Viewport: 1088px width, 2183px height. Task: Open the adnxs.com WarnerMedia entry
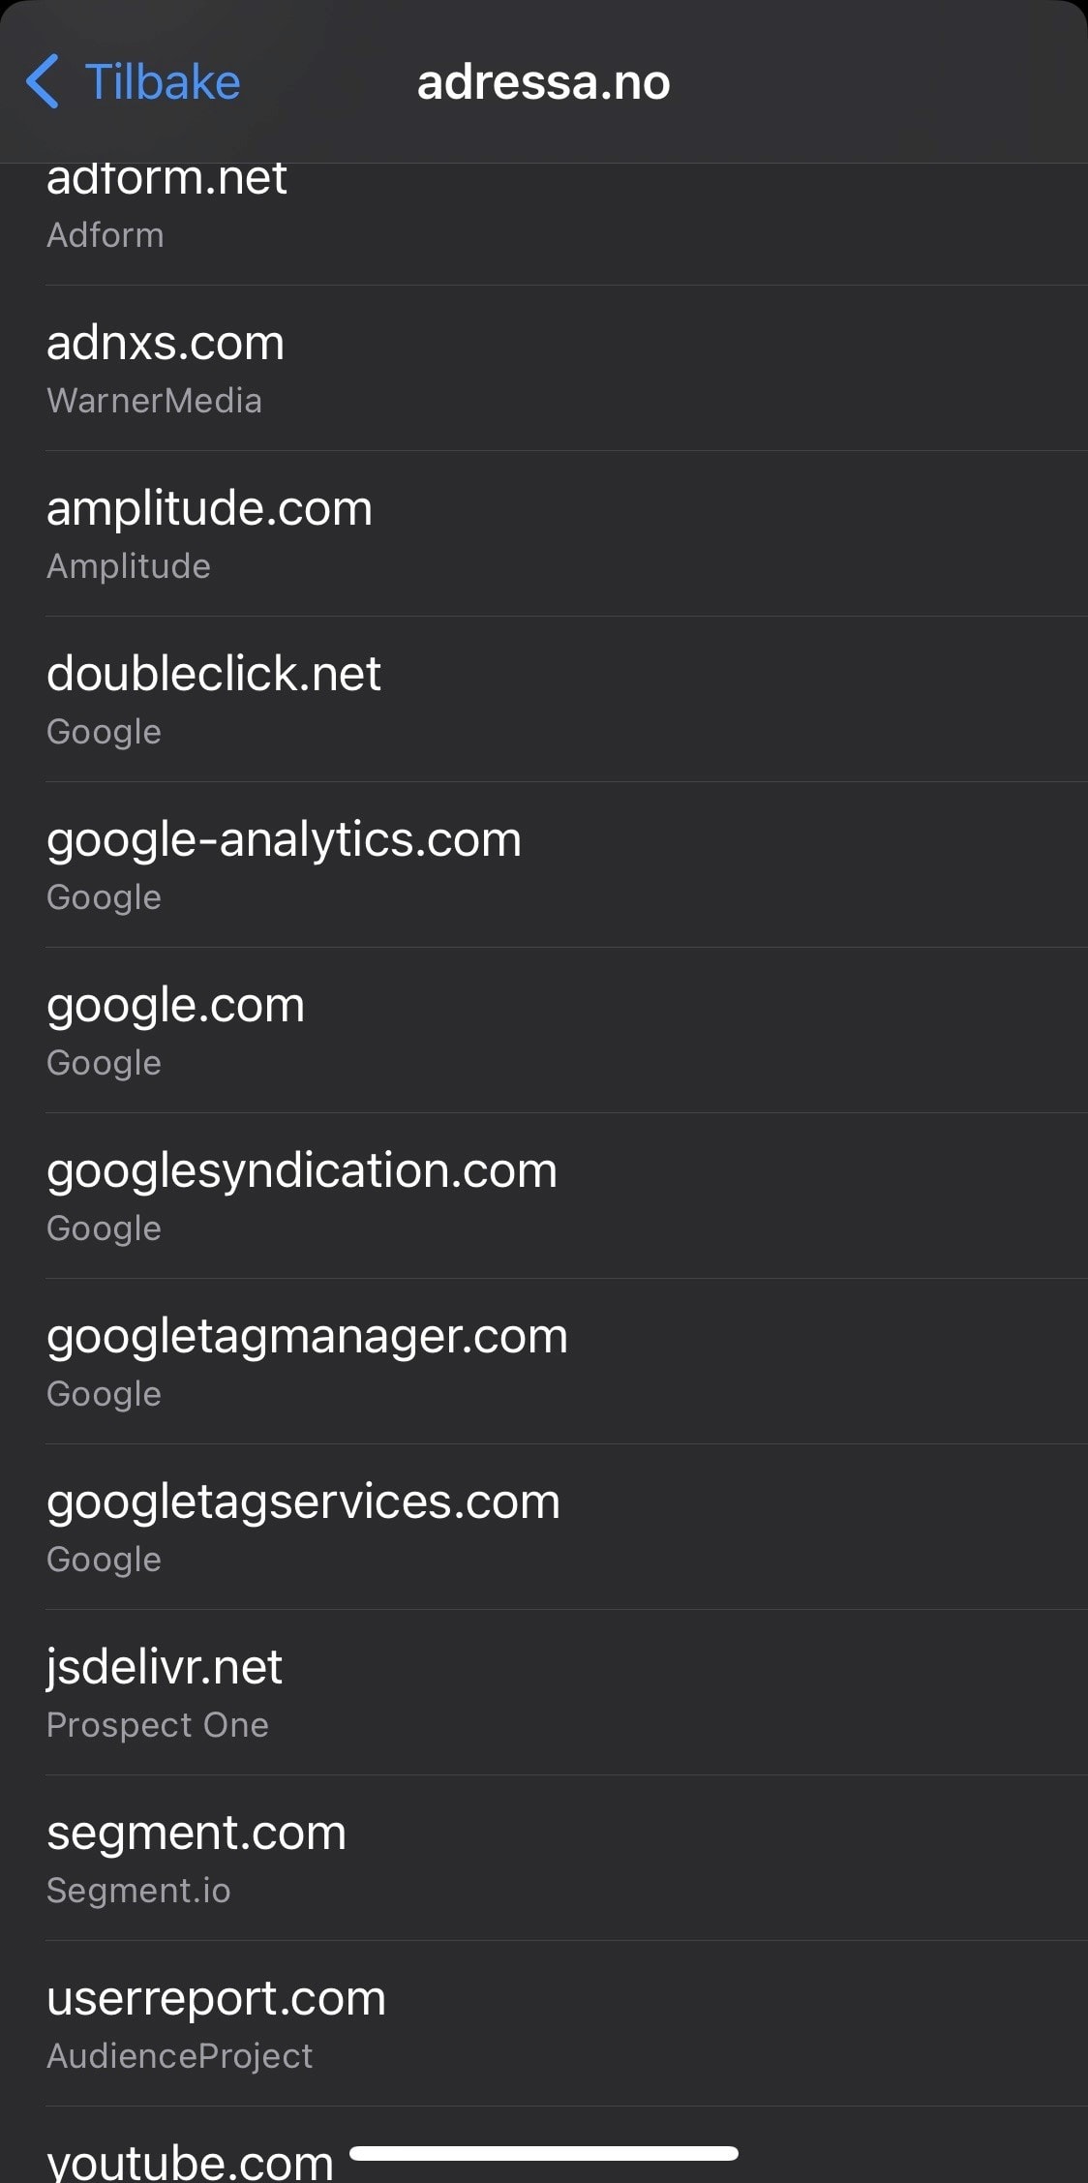(x=542, y=369)
